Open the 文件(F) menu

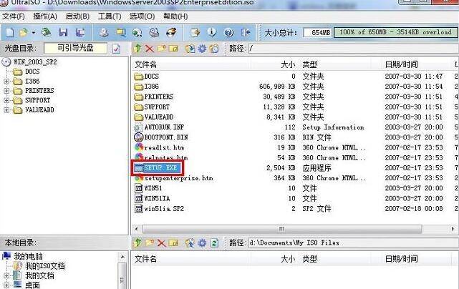13,16
